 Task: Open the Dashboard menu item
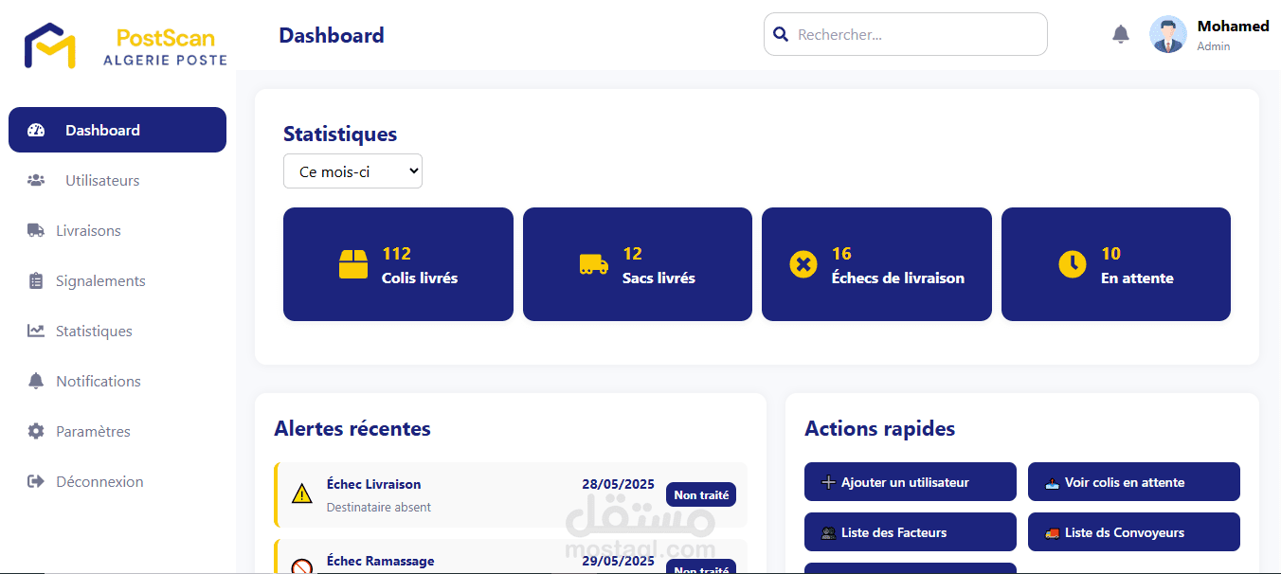(117, 130)
